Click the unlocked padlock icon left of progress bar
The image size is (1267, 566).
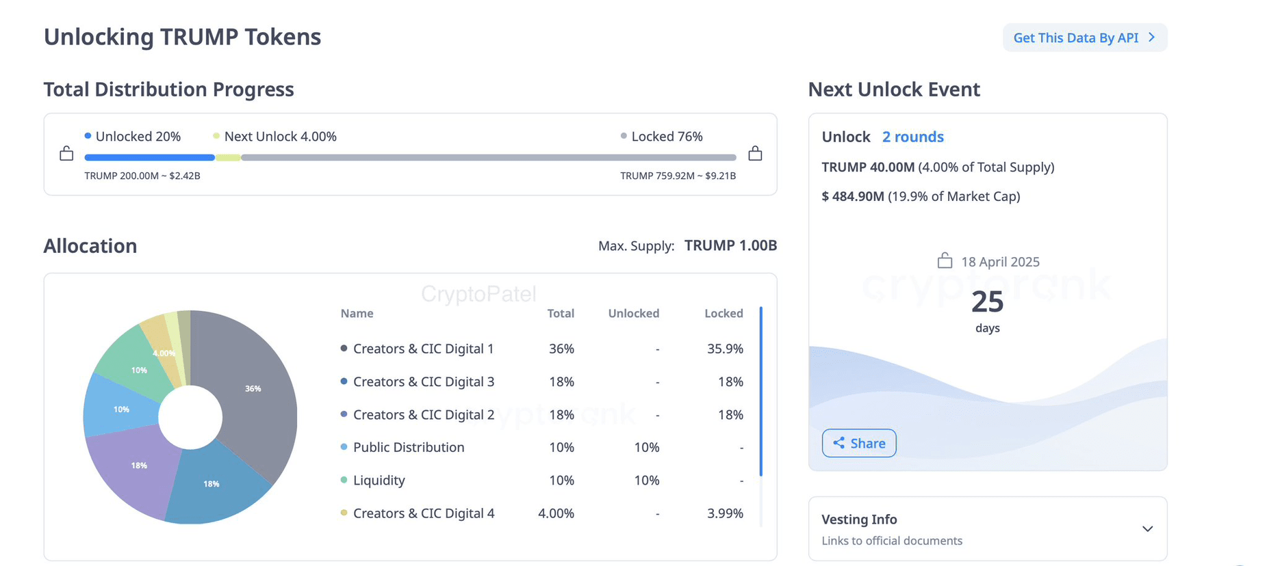66,153
